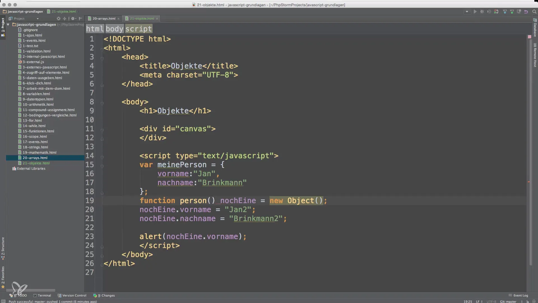Image resolution: width=538 pixels, height=303 pixels.
Task: Click the body breadcrumb
Action: 114,29
